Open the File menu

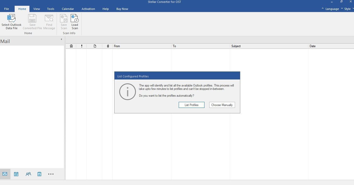tap(7, 9)
